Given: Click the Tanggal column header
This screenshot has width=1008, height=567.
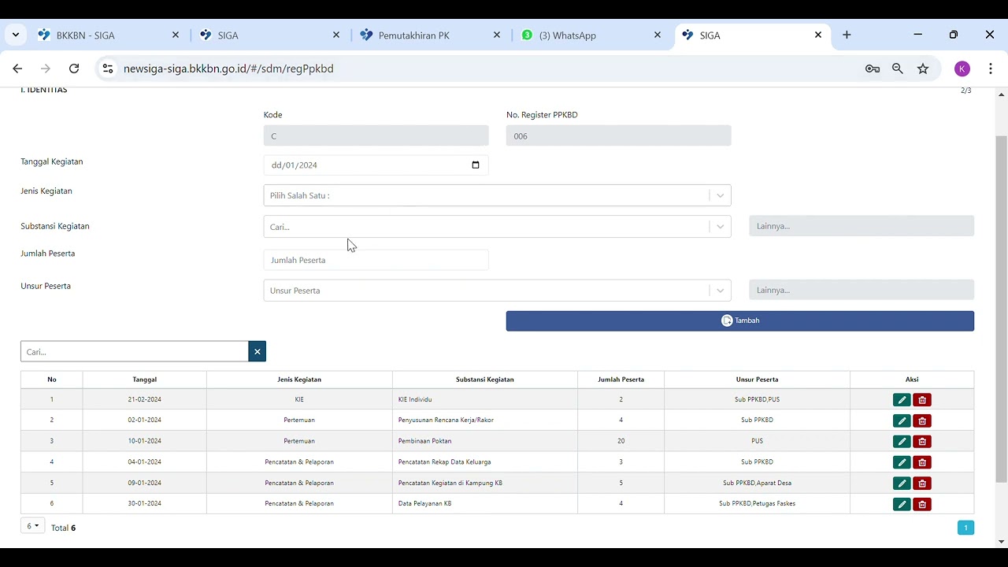Looking at the screenshot, I should coord(145,380).
